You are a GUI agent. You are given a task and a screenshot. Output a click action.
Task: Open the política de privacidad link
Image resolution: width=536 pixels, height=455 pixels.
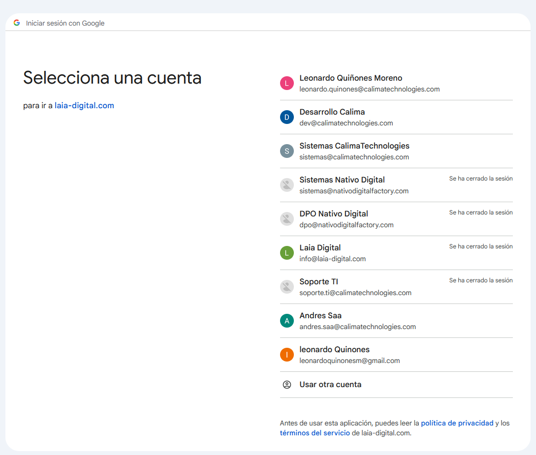coord(457,423)
